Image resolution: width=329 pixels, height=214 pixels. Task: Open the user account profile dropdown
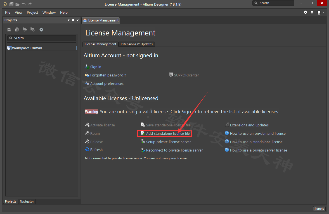(x=321, y=12)
